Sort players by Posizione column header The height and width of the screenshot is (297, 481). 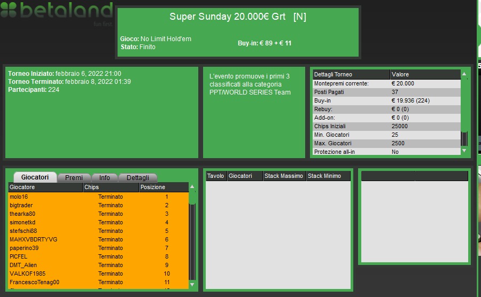pyautogui.click(x=164, y=187)
